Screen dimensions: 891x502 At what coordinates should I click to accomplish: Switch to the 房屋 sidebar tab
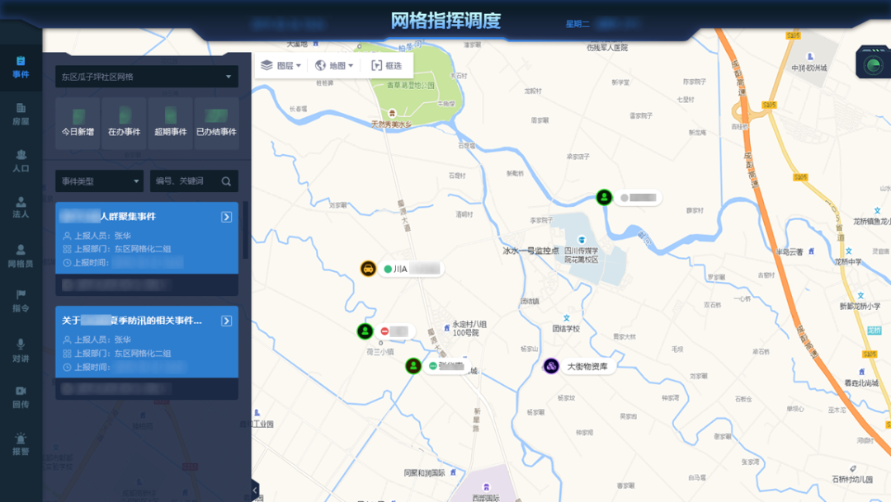(x=21, y=114)
